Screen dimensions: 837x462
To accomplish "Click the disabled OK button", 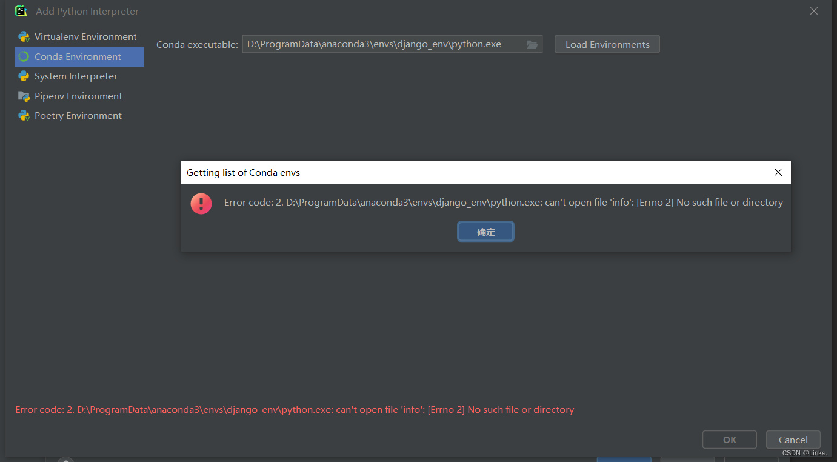I will tap(729, 439).
